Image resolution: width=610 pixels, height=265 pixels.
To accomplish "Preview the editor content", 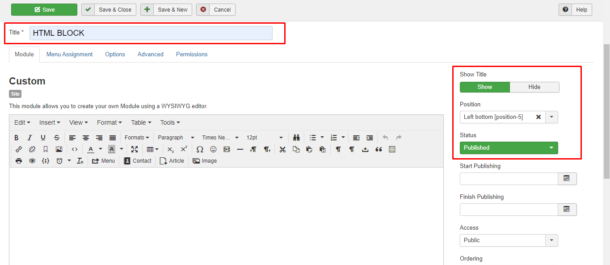I will (x=31, y=160).
